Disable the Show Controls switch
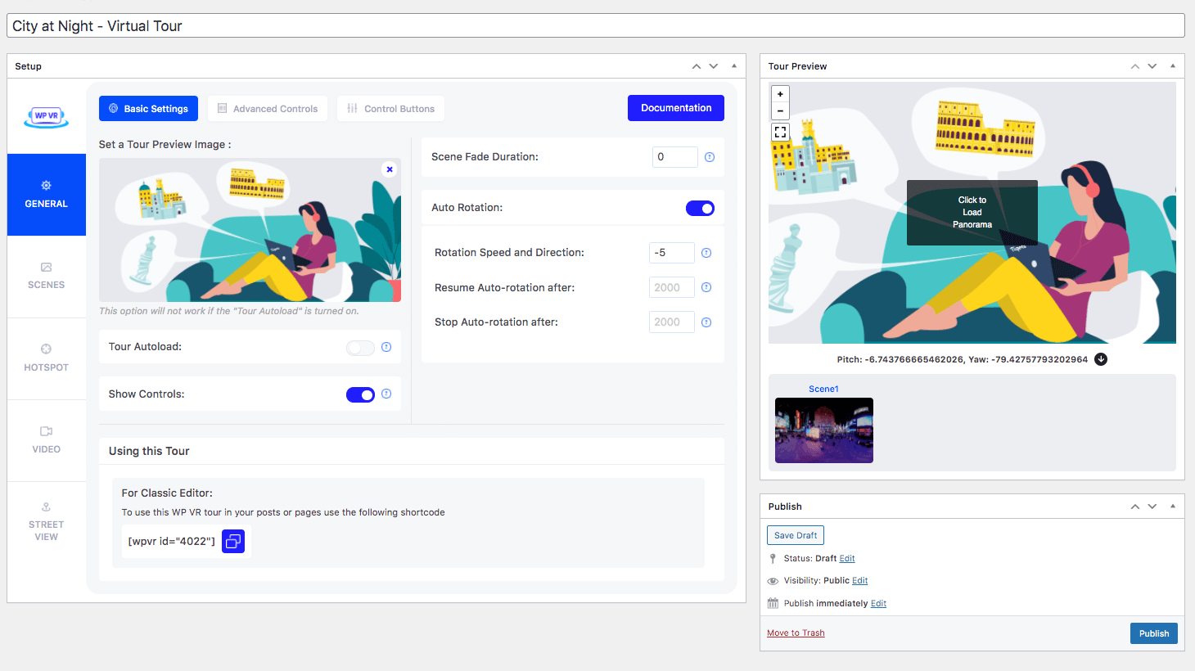The width and height of the screenshot is (1195, 671). [360, 395]
